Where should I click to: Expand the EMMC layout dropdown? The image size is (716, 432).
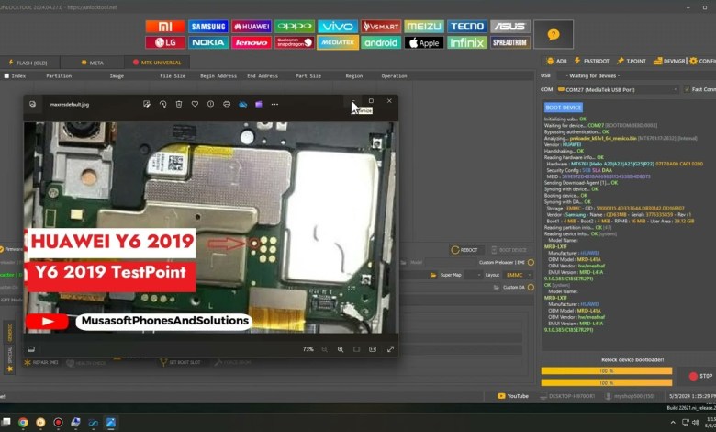point(520,274)
